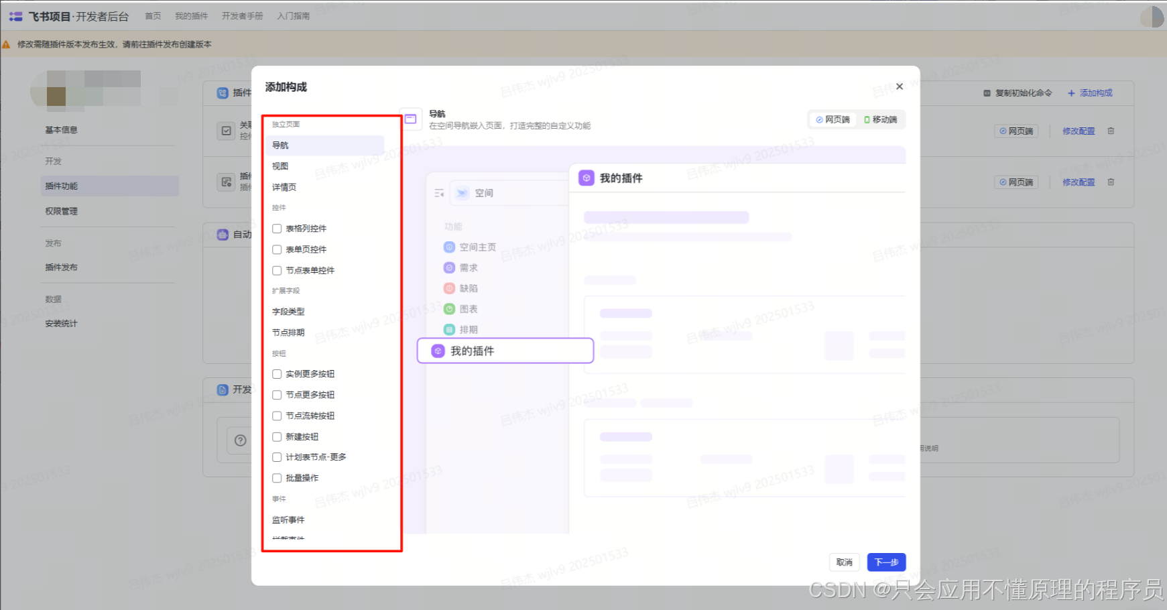Image resolution: width=1167 pixels, height=610 pixels.
Task: Click the question mark help icon
Action: coord(241,440)
